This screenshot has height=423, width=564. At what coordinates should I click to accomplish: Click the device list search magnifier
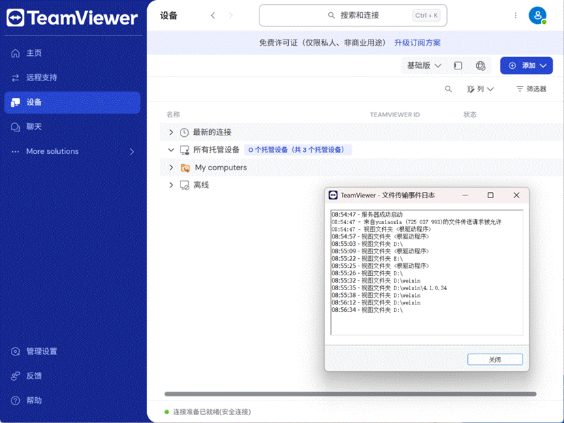(448, 89)
